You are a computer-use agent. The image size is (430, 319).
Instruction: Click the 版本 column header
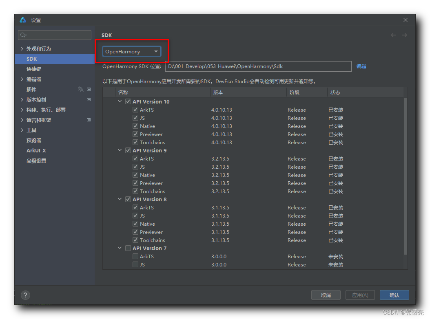(248, 92)
